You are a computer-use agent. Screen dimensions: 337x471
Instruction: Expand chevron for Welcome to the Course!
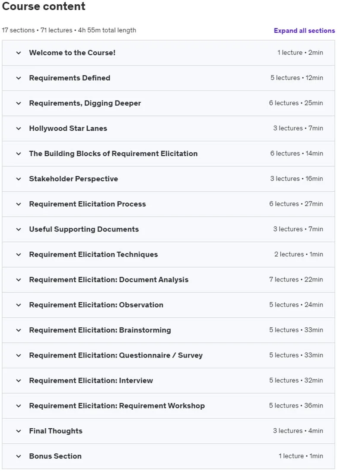(19, 53)
